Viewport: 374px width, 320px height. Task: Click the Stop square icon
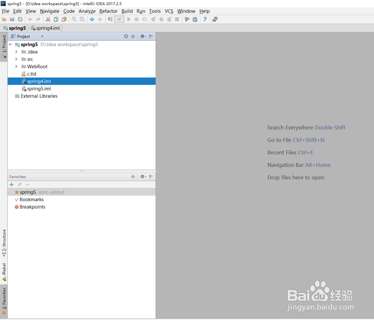click(177, 19)
